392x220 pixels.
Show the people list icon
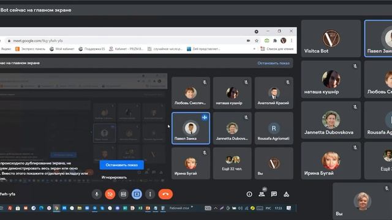(262, 194)
